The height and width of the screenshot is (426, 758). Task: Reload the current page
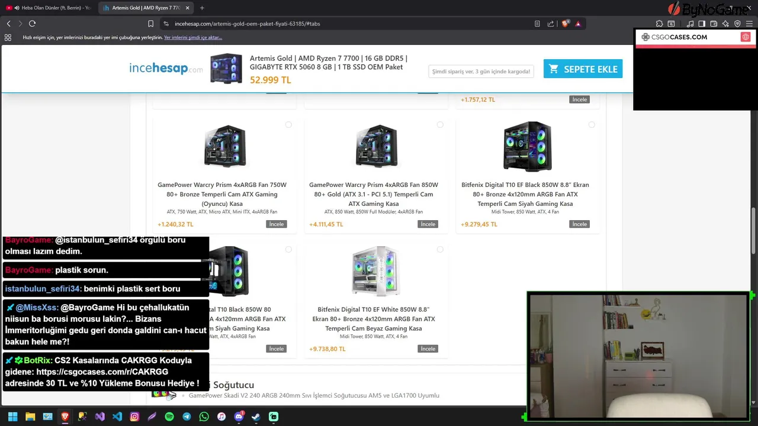pyautogui.click(x=32, y=24)
